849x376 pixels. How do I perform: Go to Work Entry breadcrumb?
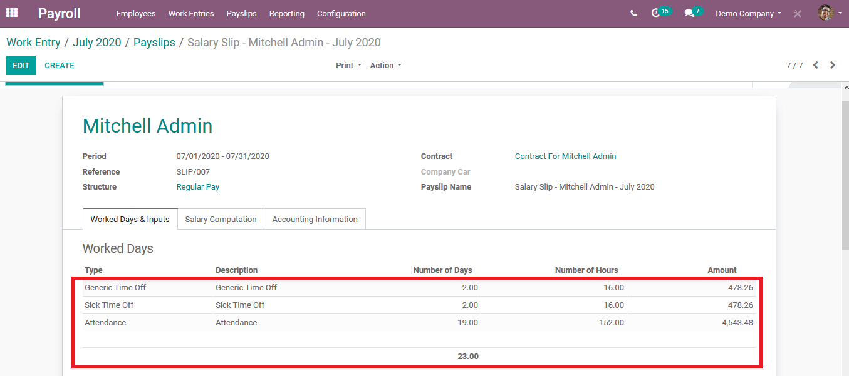coord(33,43)
